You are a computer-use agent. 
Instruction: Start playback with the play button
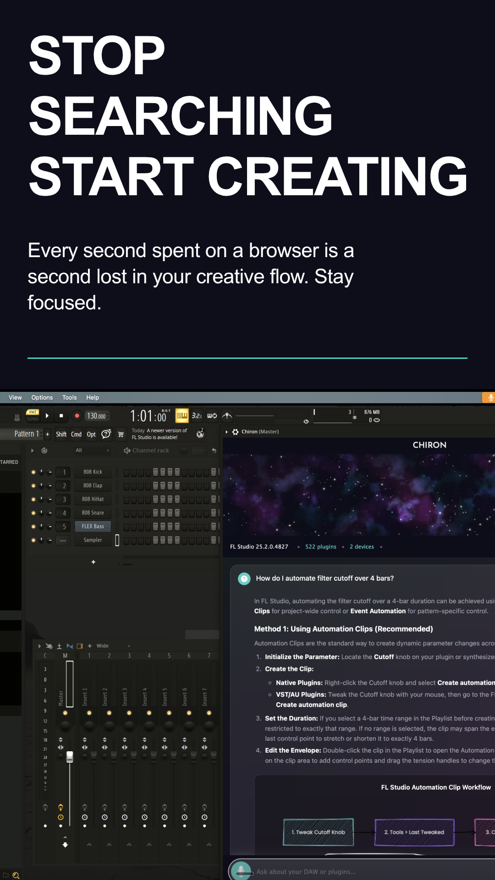coord(47,416)
